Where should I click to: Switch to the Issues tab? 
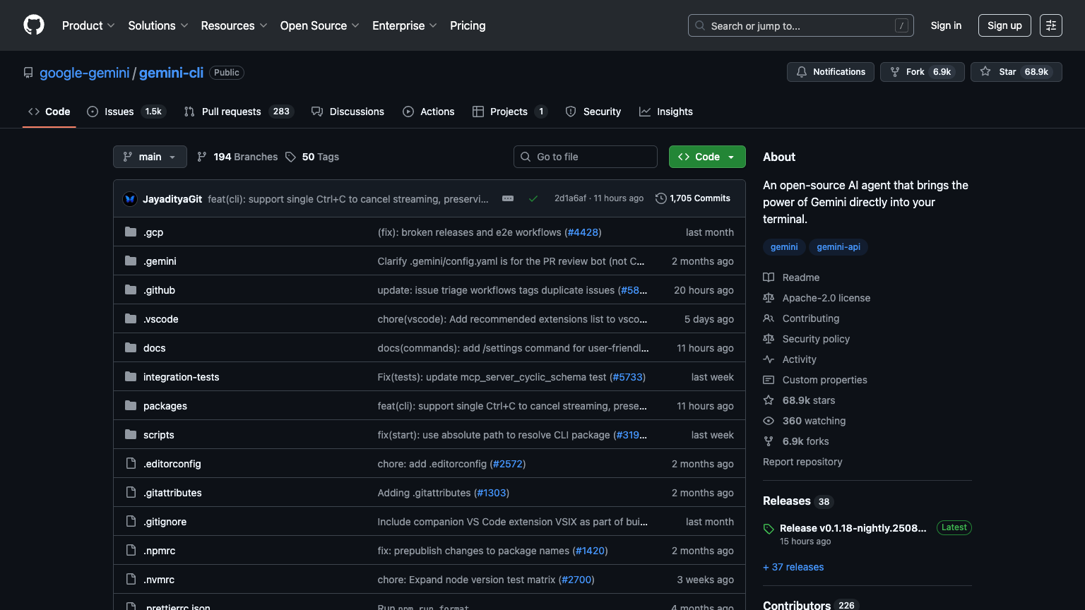pos(118,111)
